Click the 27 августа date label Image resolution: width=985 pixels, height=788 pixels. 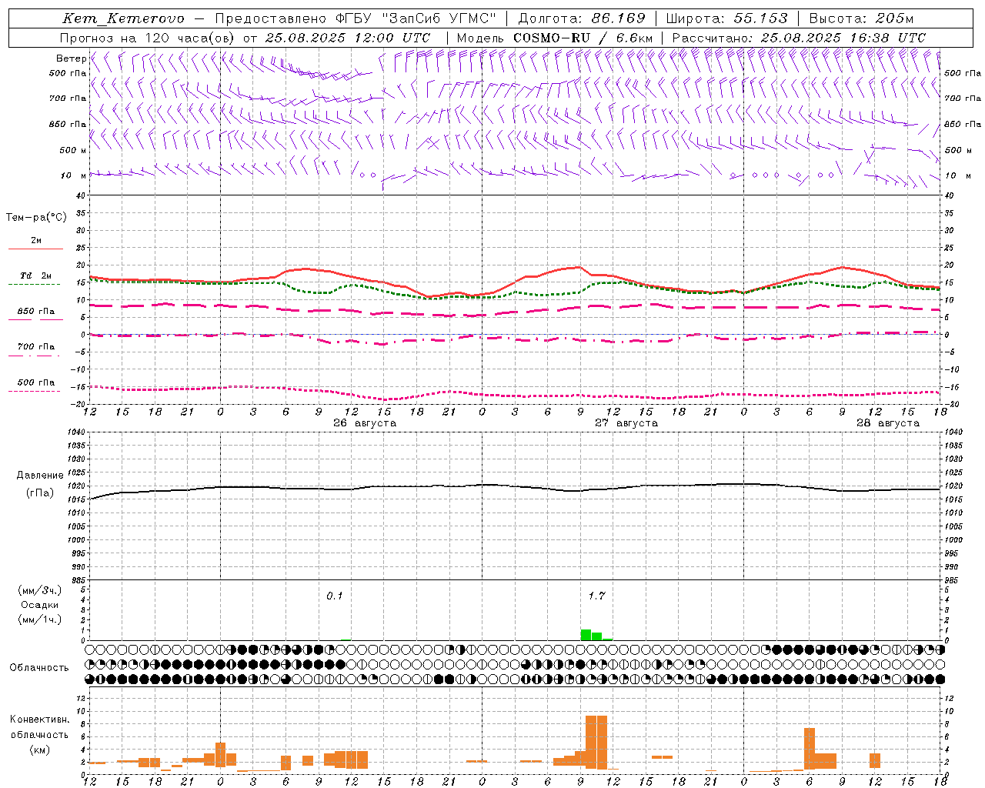tap(626, 423)
